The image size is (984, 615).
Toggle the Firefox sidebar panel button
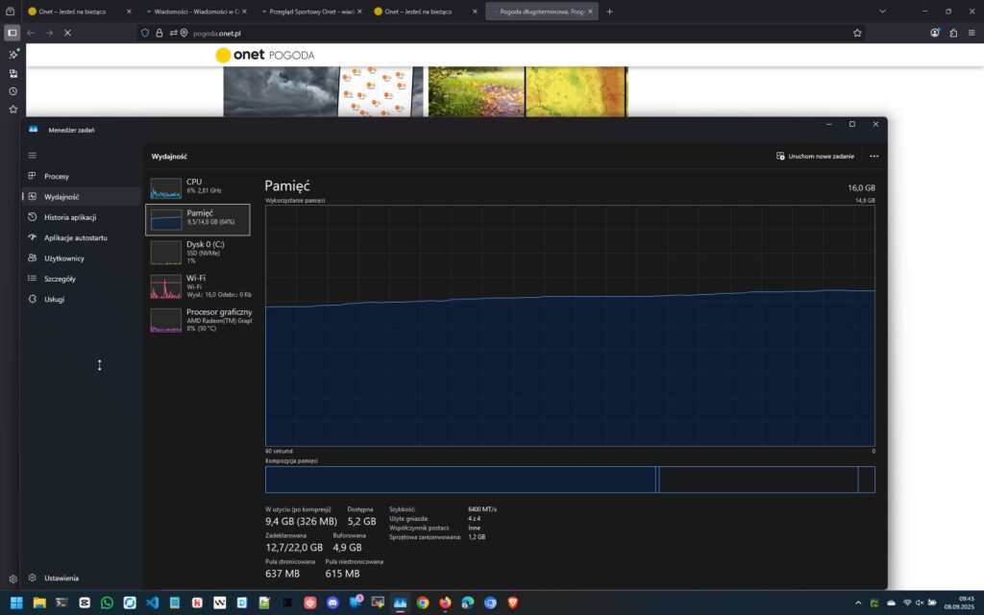click(x=12, y=33)
